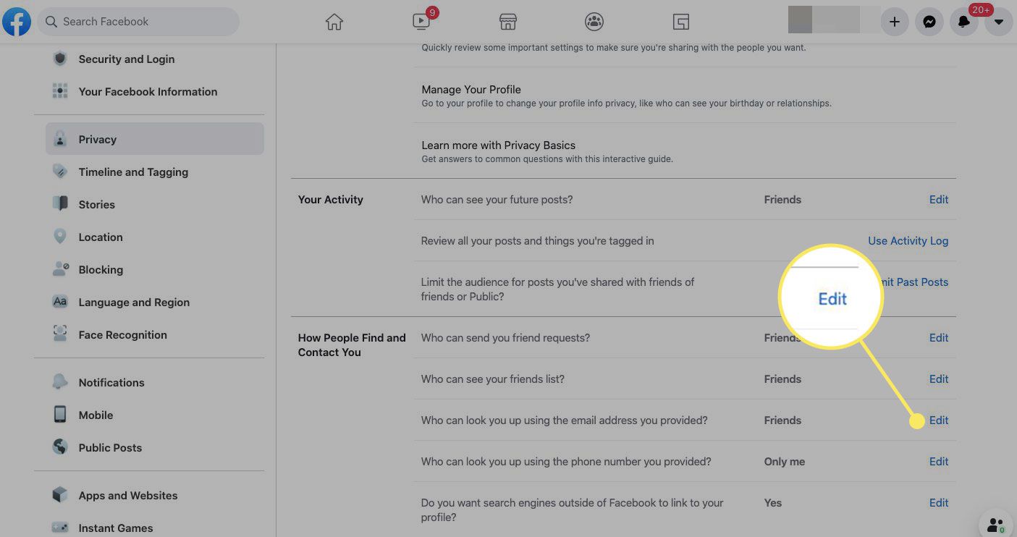The height and width of the screenshot is (537, 1017).
Task: Click the Instant Games controller icon
Action: (x=60, y=528)
